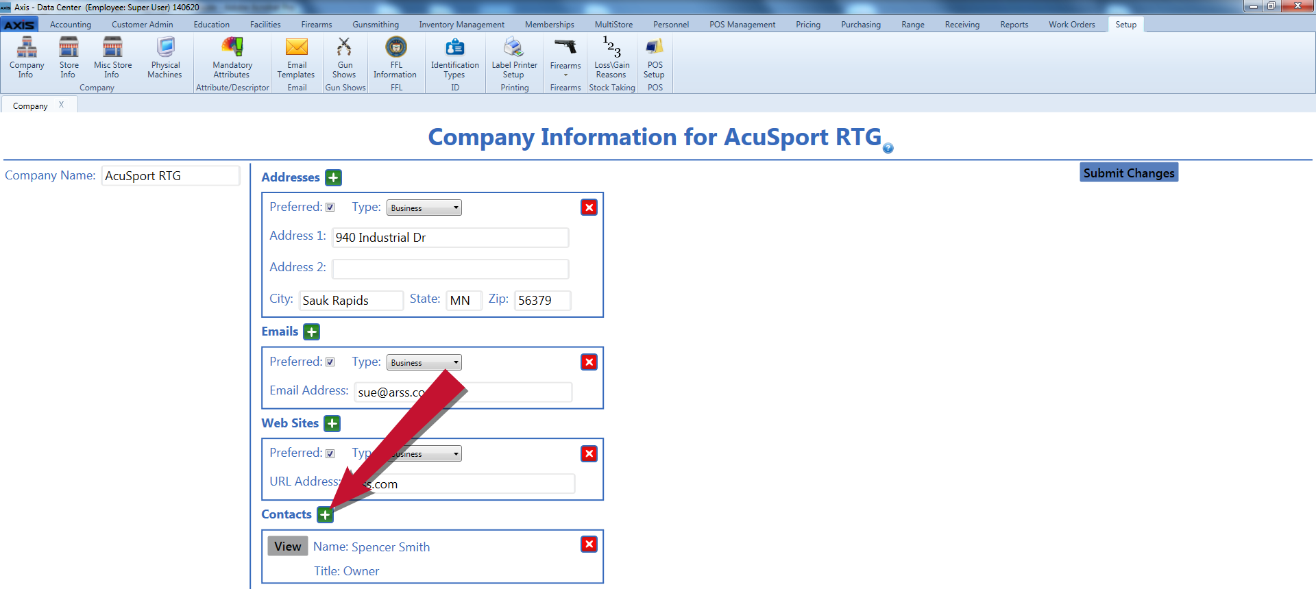Close the Company tab
Image resolution: width=1316 pixels, height=589 pixels.
coord(61,105)
